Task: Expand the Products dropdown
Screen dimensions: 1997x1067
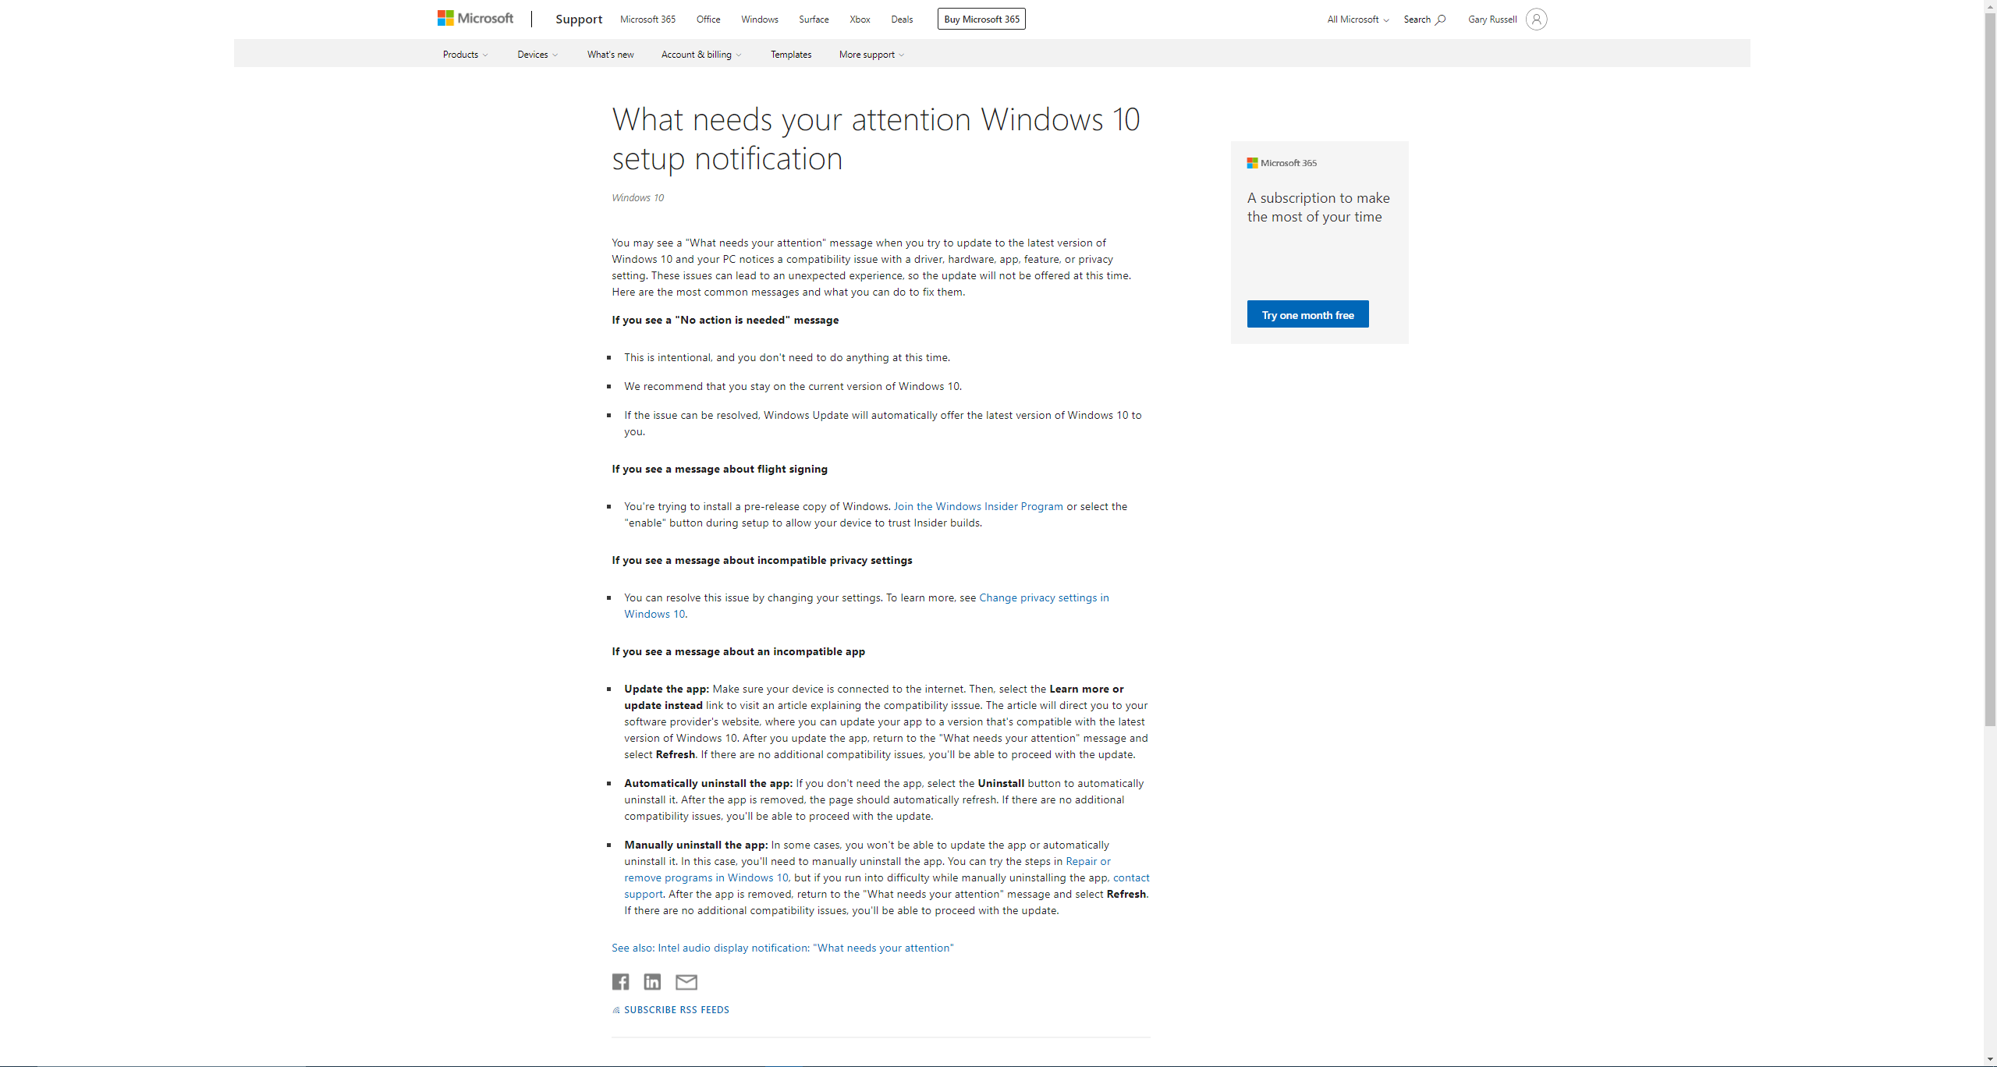Action: tap(465, 55)
